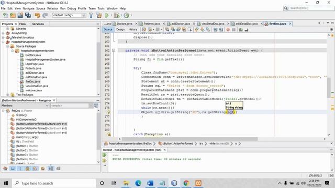Toggle Show Non-Public Members in Navigator
This screenshot has height=188, width=335.
coord(27,168)
